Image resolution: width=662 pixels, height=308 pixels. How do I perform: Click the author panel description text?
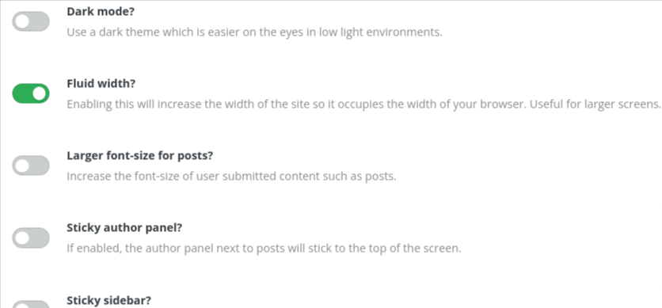[x=264, y=248]
